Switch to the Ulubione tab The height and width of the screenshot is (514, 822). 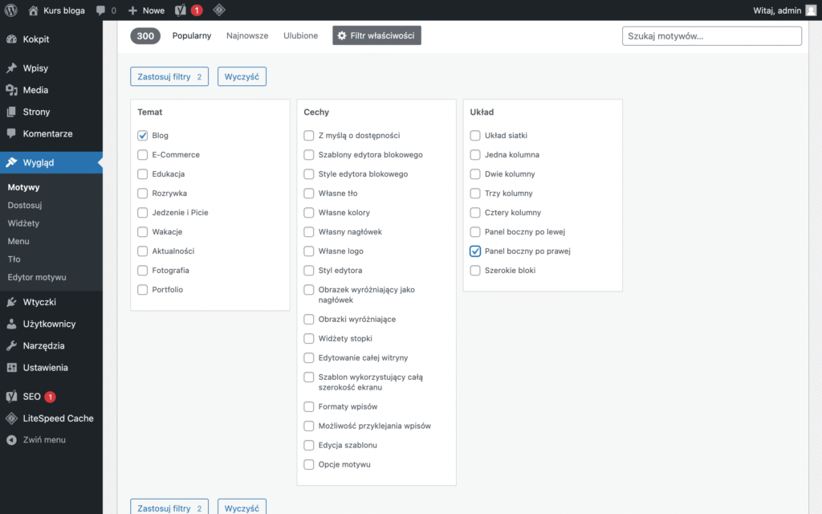tap(300, 36)
